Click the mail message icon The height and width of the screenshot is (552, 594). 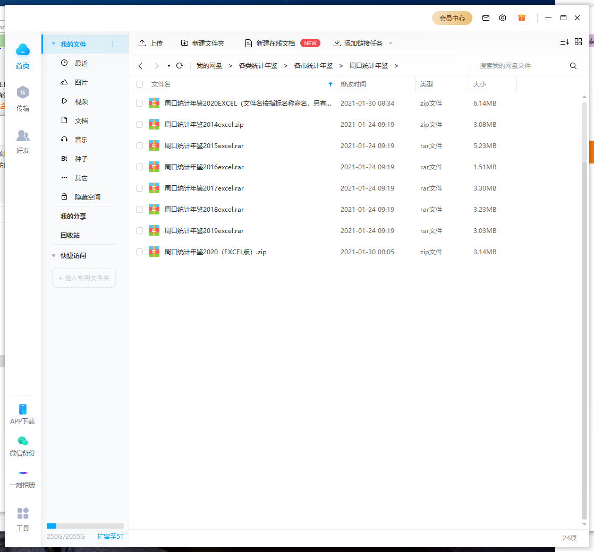(486, 18)
